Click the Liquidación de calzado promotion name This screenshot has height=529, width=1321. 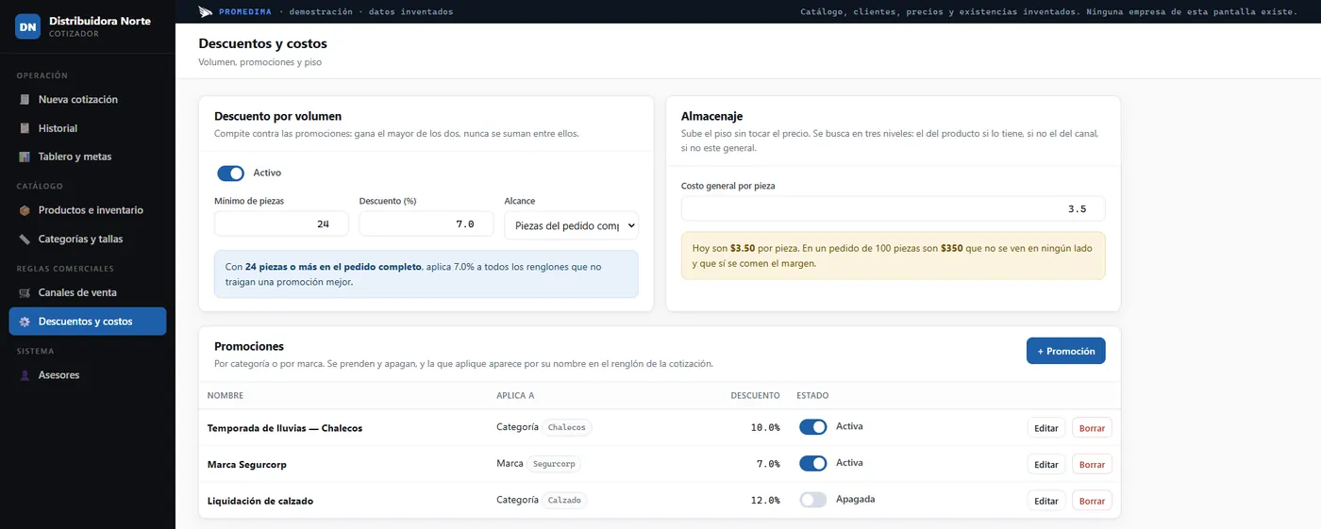point(260,501)
